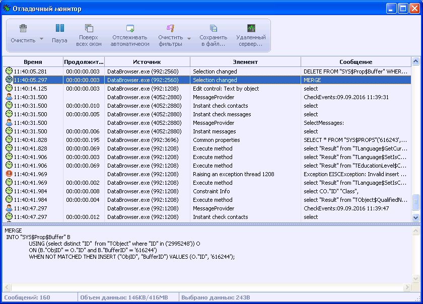Expand the Очистить dropdown arrow
The height and width of the screenshot is (304, 423).
41,39
